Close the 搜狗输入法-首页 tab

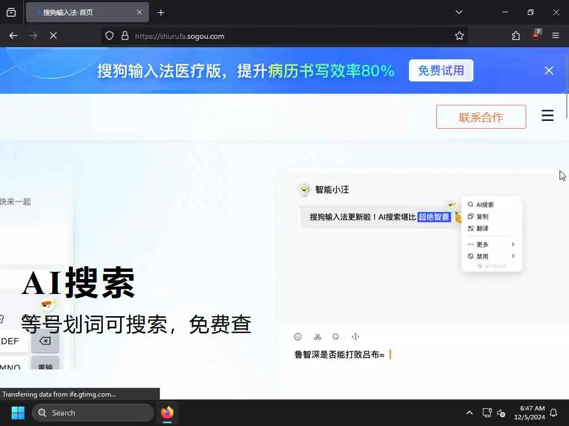pos(139,12)
